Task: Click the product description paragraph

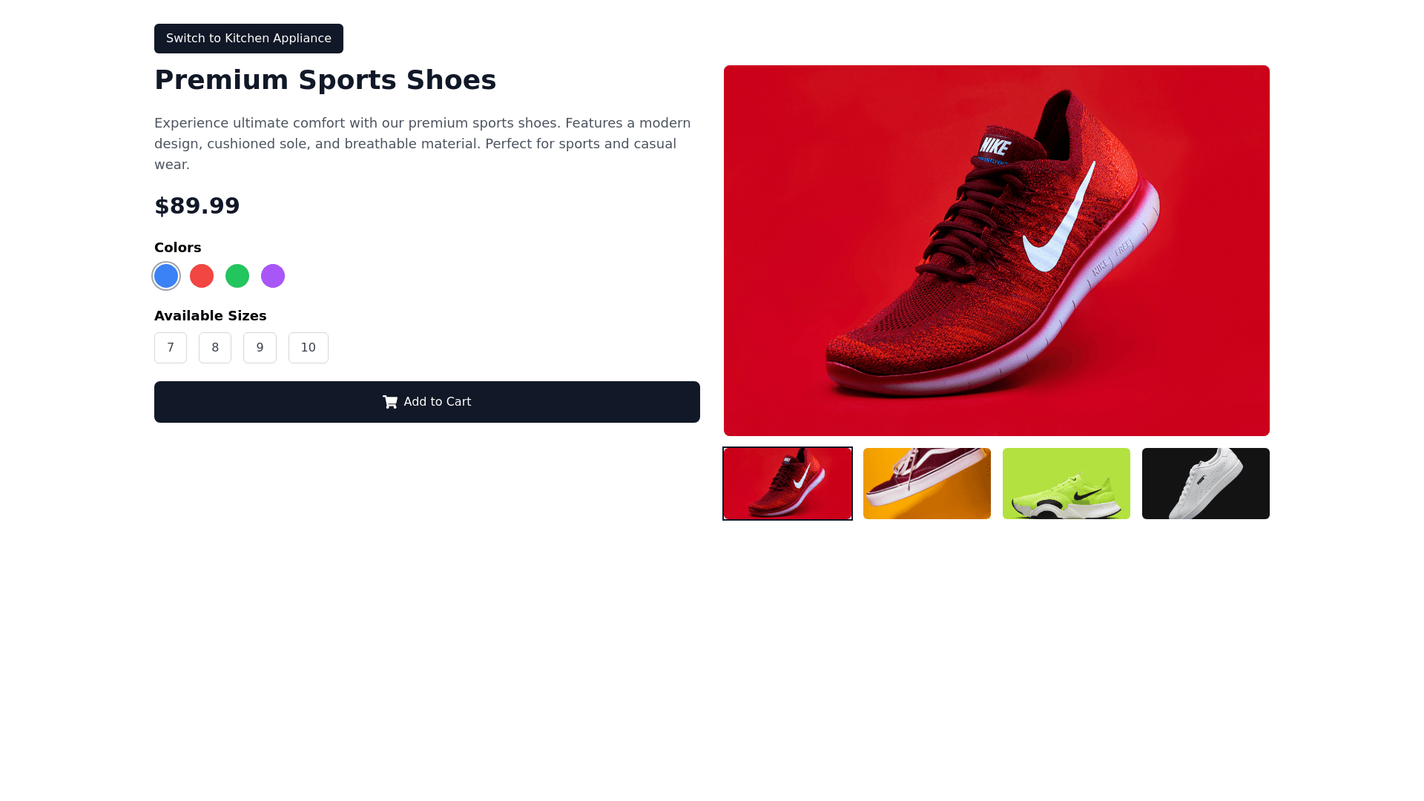Action: click(x=423, y=144)
